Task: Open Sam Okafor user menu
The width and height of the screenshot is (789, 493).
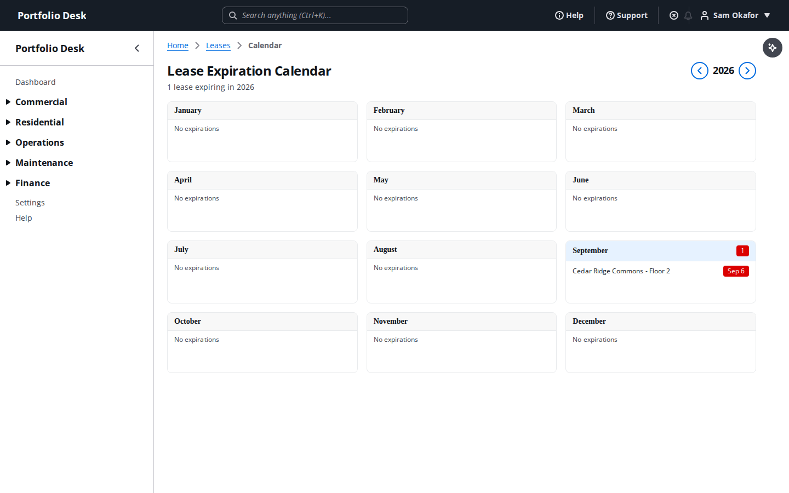Action: [x=736, y=15]
